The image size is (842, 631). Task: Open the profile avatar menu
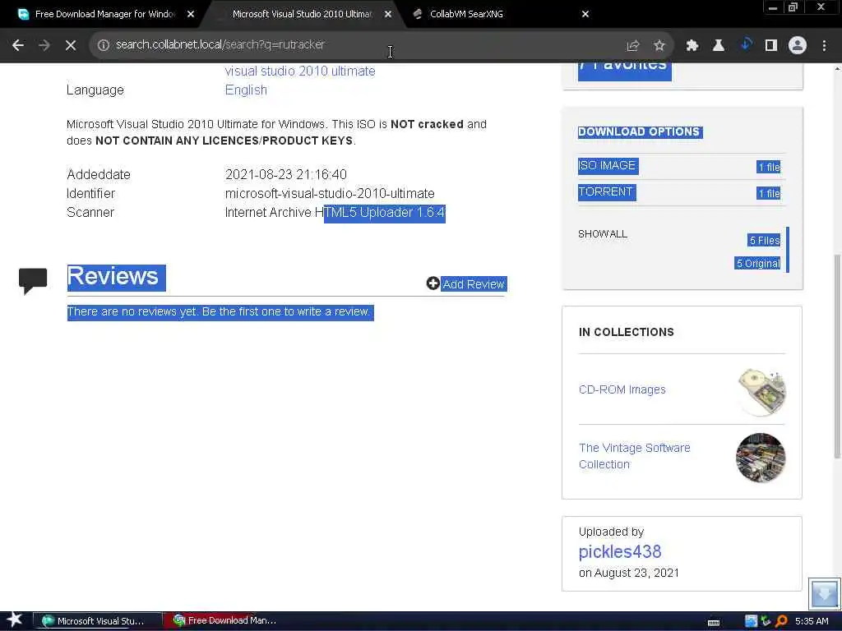798,46
